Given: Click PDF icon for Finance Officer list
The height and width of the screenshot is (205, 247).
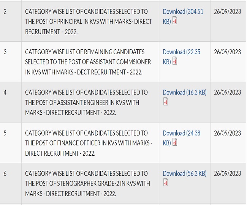Looking at the screenshot, I should click(175, 143).
